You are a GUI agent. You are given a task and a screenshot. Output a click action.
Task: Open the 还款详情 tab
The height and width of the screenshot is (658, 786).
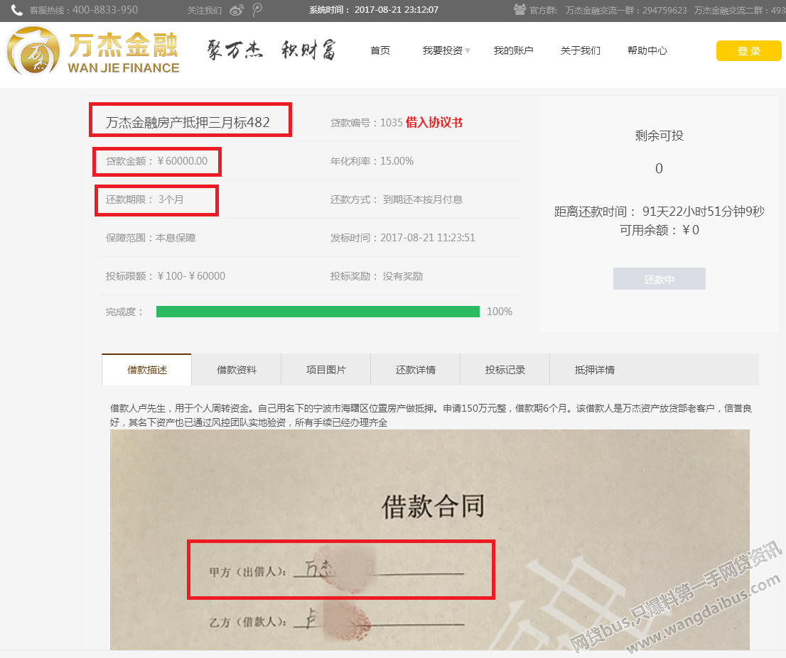point(416,370)
